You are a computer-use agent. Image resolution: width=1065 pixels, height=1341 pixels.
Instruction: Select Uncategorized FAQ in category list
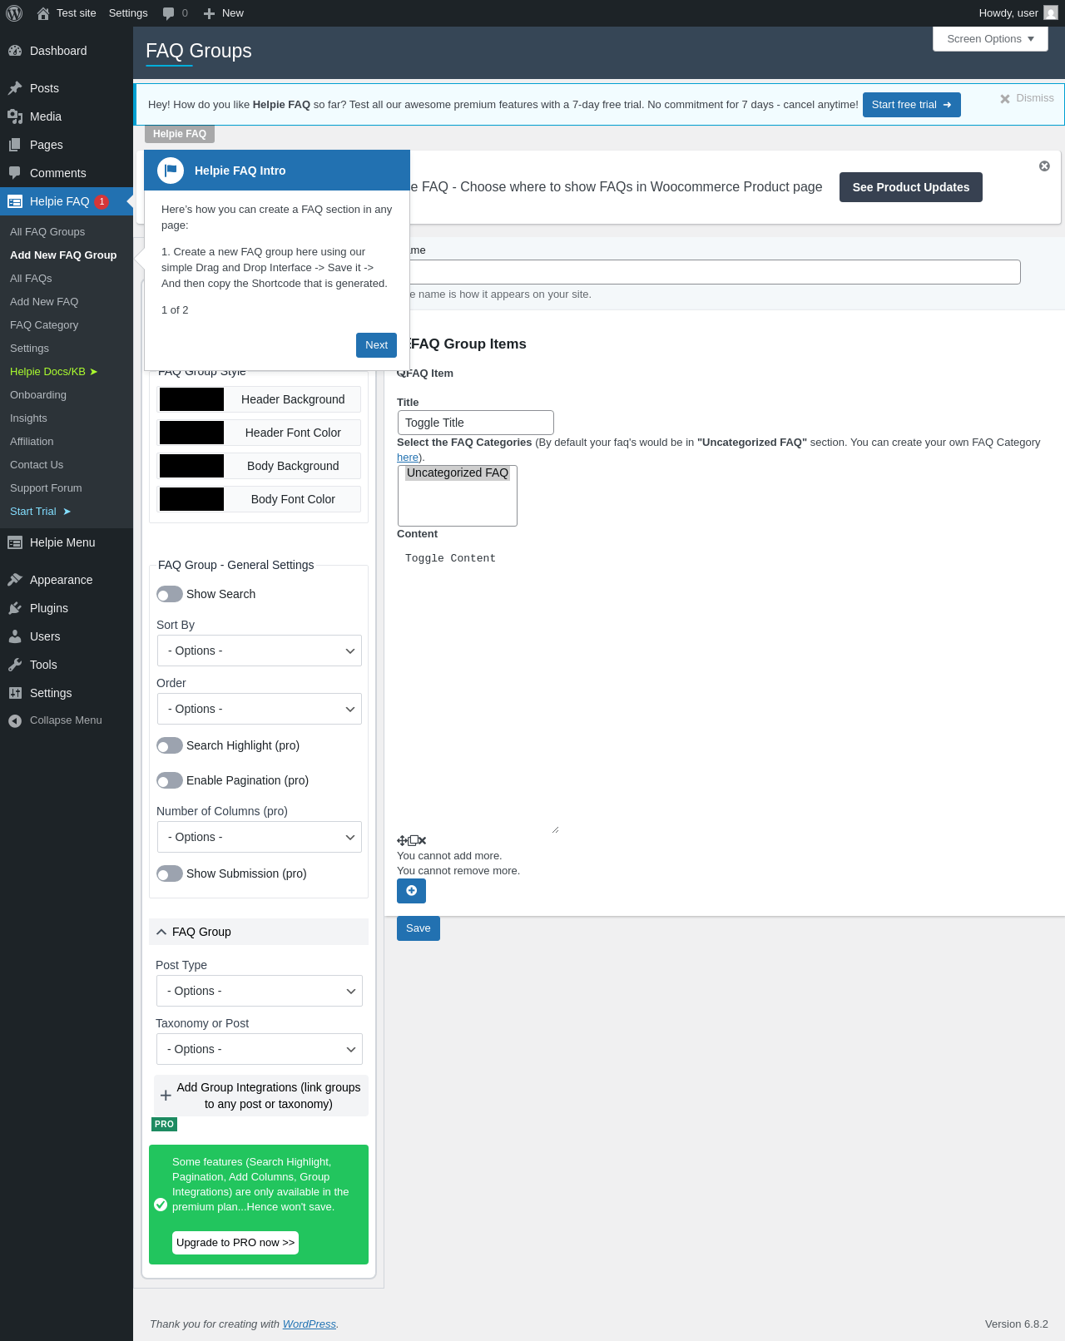click(457, 473)
